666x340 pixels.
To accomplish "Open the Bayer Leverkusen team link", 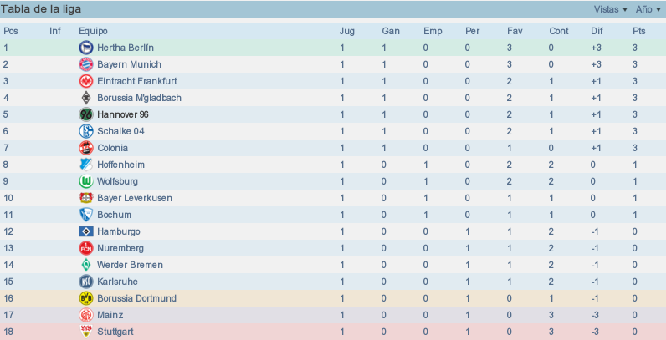I will click(x=135, y=198).
